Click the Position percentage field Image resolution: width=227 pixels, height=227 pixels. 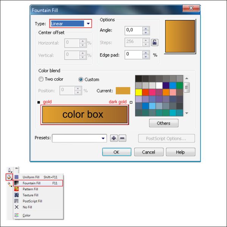pos(67,90)
